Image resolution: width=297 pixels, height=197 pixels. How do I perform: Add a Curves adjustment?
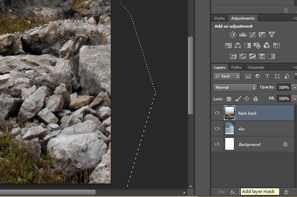coord(252,35)
